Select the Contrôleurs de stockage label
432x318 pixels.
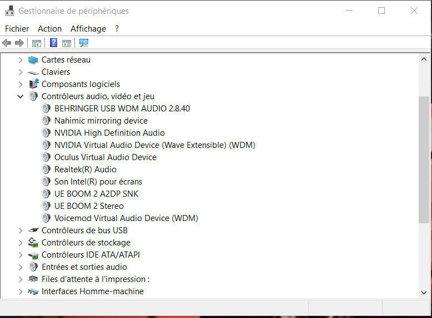click(86, 243)
